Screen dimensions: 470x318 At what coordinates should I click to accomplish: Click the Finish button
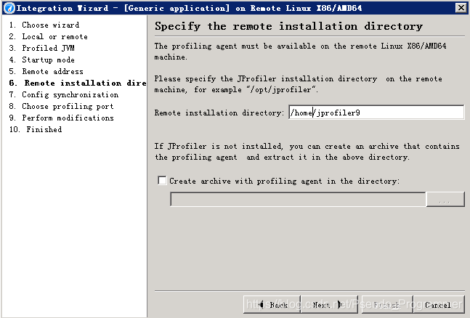point(387,304)
